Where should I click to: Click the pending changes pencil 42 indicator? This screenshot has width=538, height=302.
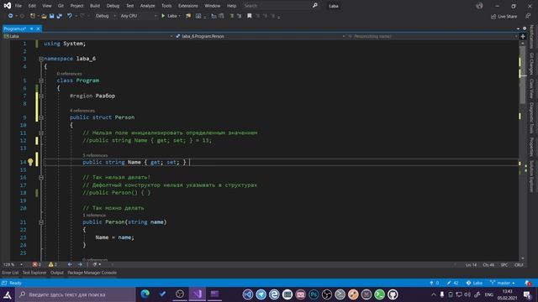point(452,284)
